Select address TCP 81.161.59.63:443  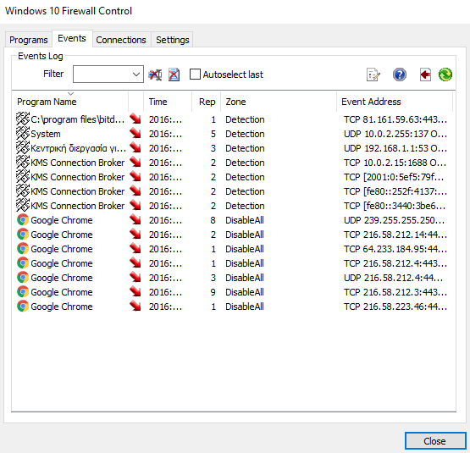395,119
